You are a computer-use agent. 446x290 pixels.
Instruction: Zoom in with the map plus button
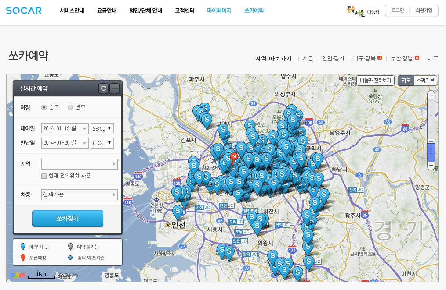tap(431, 95)
